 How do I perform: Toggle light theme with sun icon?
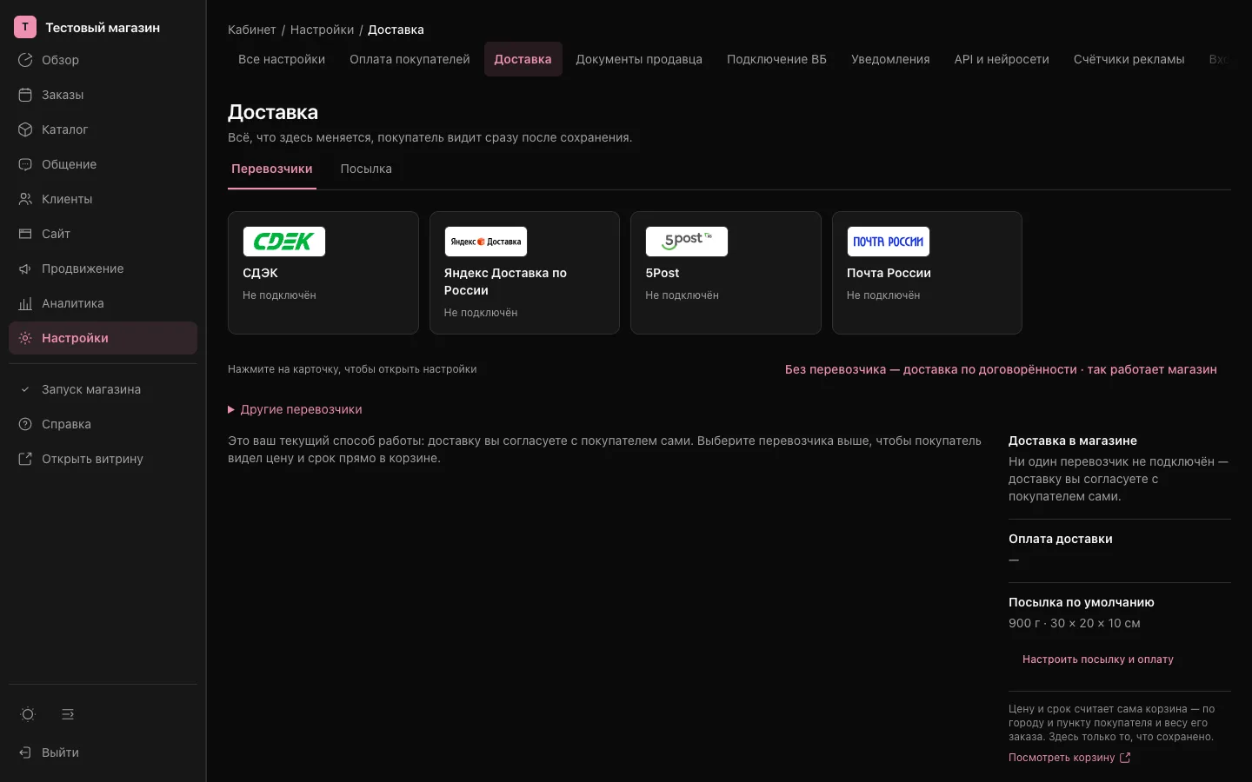28,714
